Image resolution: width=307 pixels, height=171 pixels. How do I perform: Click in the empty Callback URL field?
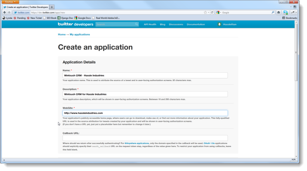(x=145, y=138)
